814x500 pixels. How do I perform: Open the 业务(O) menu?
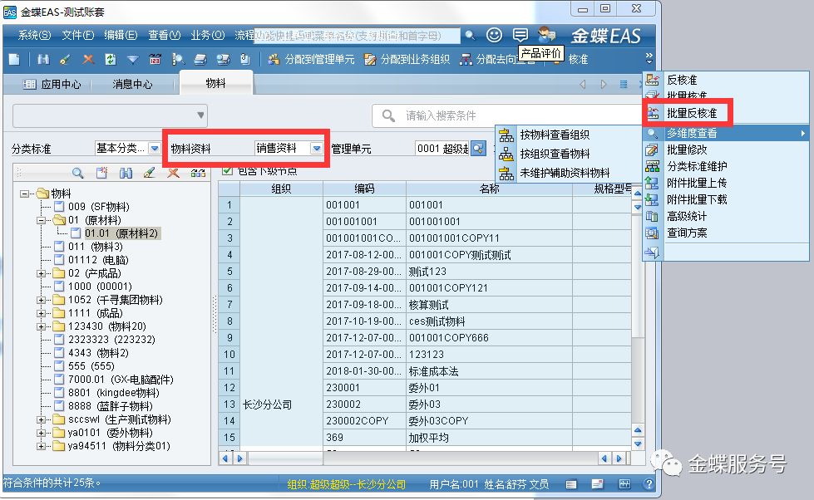point(207,35)
